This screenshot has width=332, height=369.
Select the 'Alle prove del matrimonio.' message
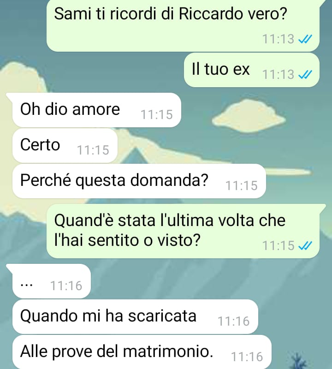pos(142,352)
